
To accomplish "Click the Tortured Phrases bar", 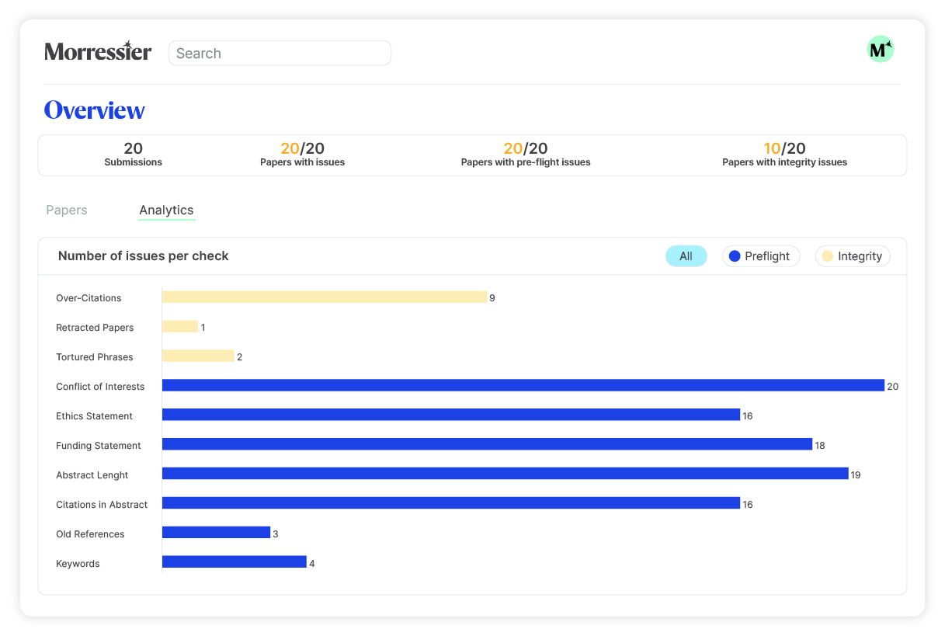I will pyautogui.click(x=198, y=356).
